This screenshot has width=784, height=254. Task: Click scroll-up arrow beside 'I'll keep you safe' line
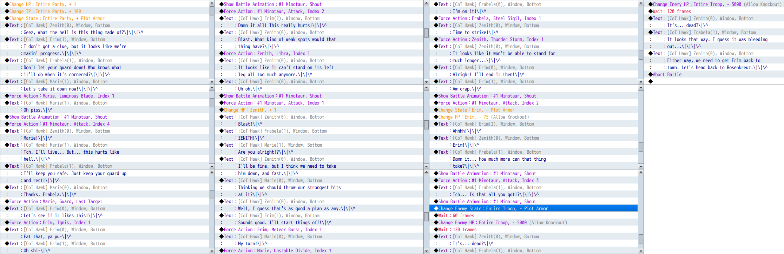pos(212,172)
